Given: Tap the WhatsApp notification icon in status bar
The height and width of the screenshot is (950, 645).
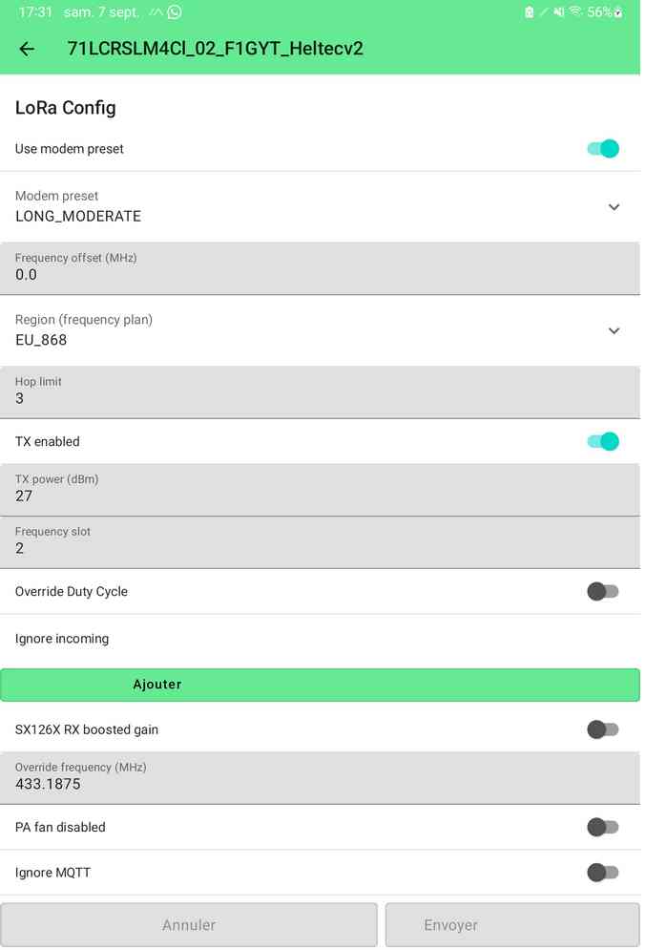Looking at the screenshot, I should (175, 12).
